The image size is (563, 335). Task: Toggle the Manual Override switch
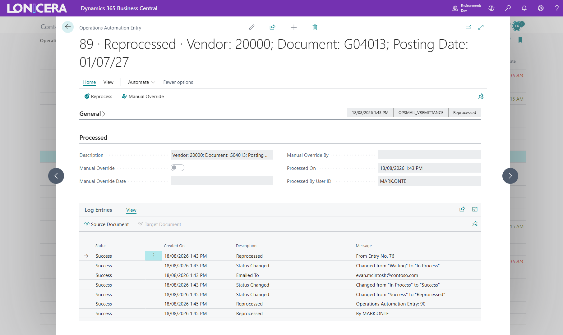(x=178, y=168)
